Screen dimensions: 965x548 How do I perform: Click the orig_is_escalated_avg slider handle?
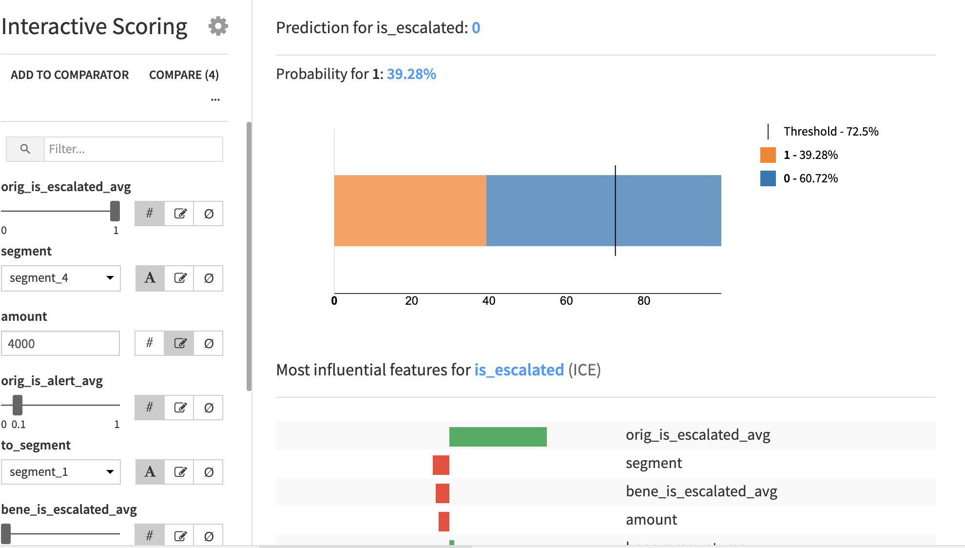point(115,212)
